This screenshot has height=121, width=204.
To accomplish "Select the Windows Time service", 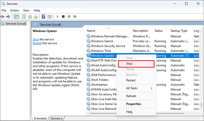I will click(101, 51).
